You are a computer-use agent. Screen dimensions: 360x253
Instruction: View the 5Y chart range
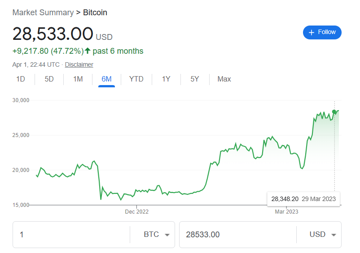[195, 79]
